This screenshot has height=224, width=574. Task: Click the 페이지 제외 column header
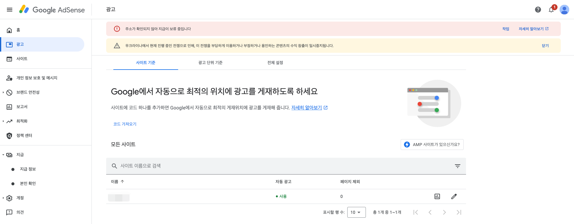coord(350,182)
